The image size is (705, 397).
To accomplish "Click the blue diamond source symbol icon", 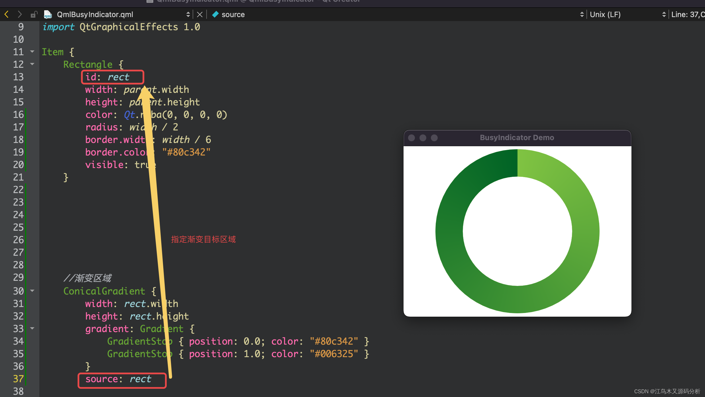I will [215, 14].
